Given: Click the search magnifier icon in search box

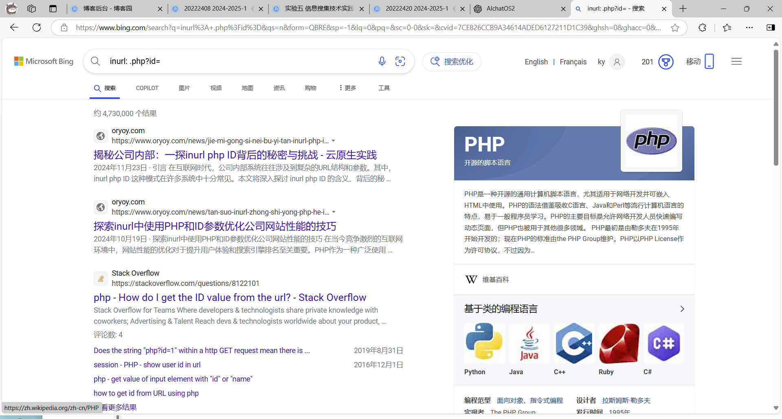Looking at the screenshot, I should click(95, 61).
